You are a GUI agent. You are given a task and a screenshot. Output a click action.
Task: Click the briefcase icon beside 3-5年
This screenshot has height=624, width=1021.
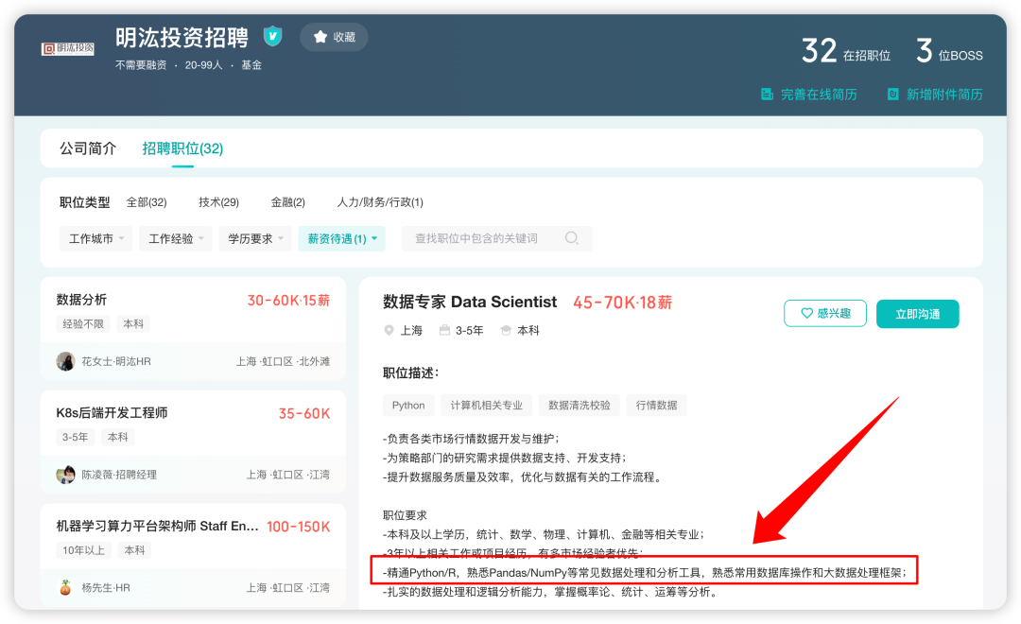click(444, 330)
